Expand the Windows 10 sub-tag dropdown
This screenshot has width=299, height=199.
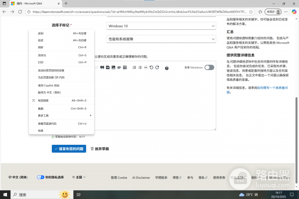(x=161, y=26)
